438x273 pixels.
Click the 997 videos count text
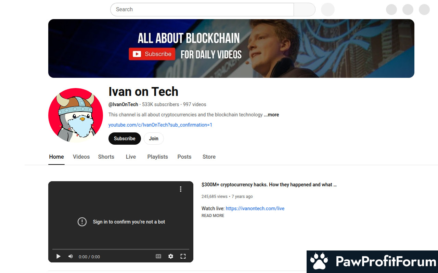point(195,104)
